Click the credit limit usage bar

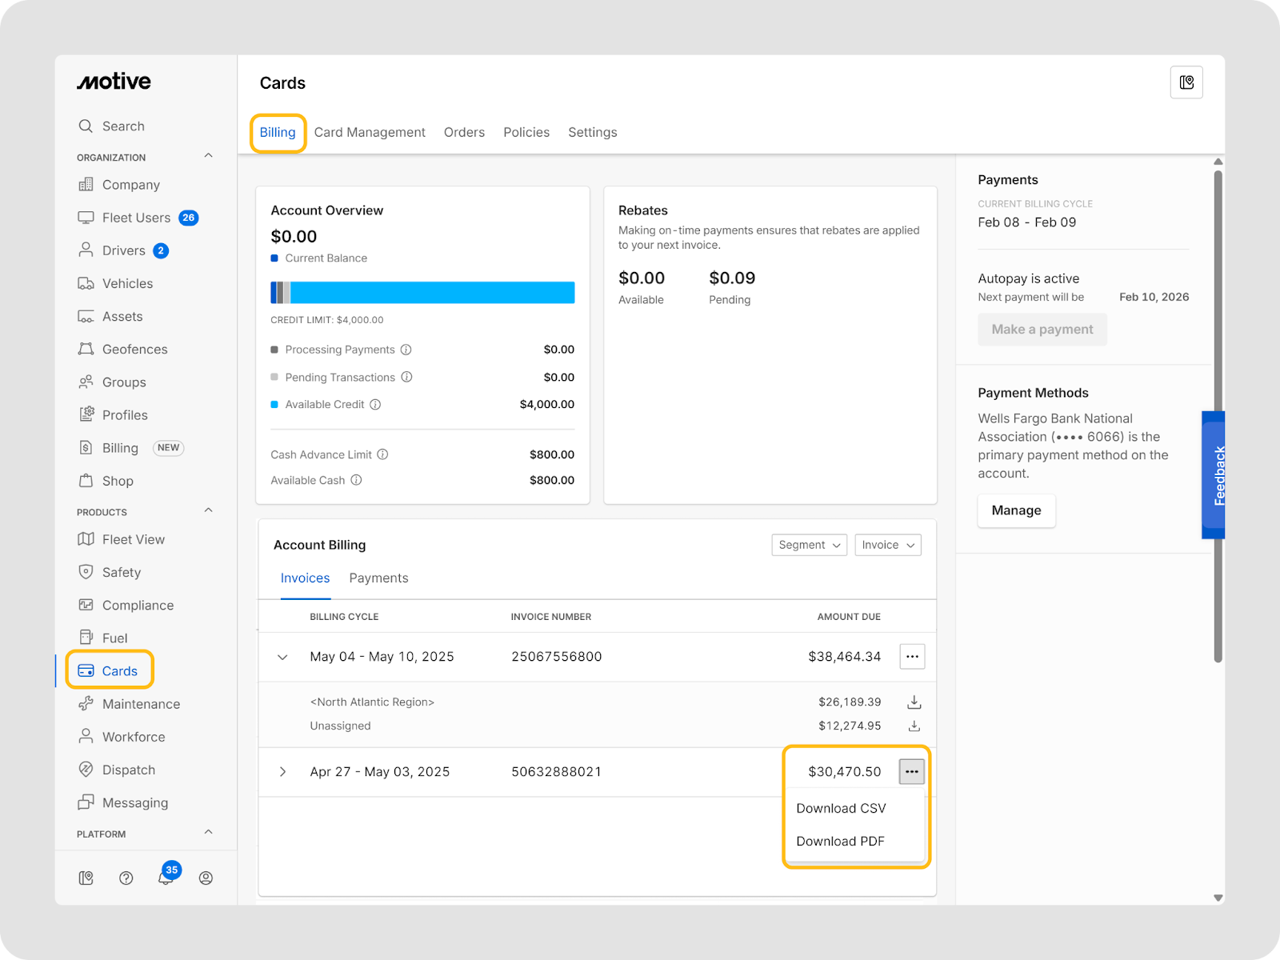422,293
